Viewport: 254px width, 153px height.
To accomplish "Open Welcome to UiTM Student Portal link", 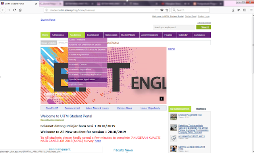I will click(x=168, y=16).
